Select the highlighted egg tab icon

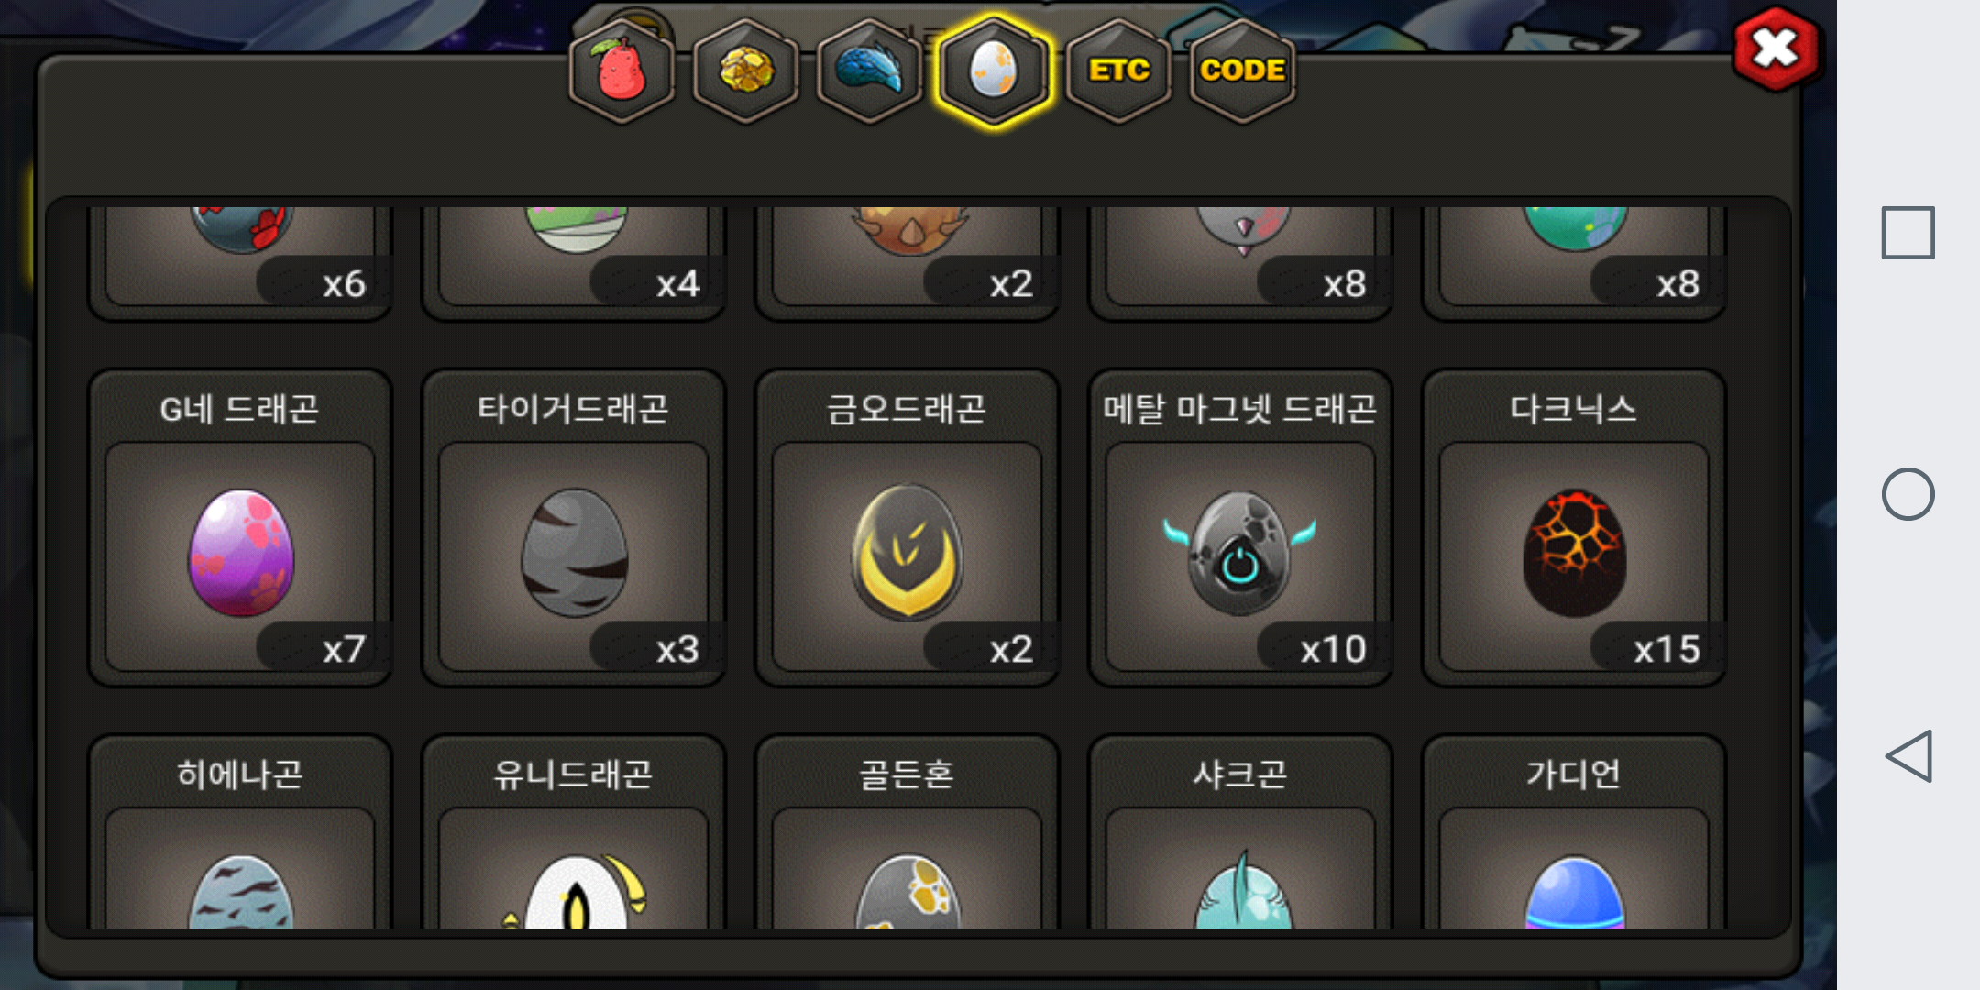[x=993, y=71]
